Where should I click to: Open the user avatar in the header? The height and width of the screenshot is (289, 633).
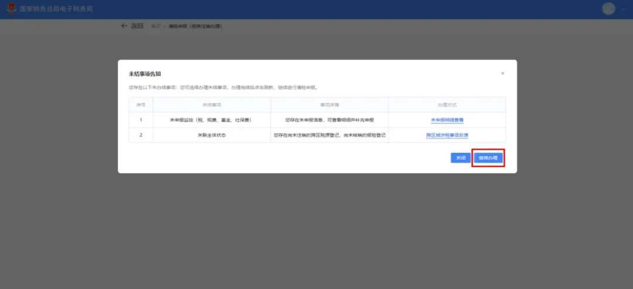[x=608, y=8]
